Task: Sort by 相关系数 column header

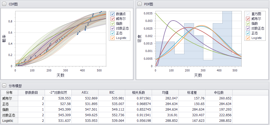Action: (x=138, y=92)
